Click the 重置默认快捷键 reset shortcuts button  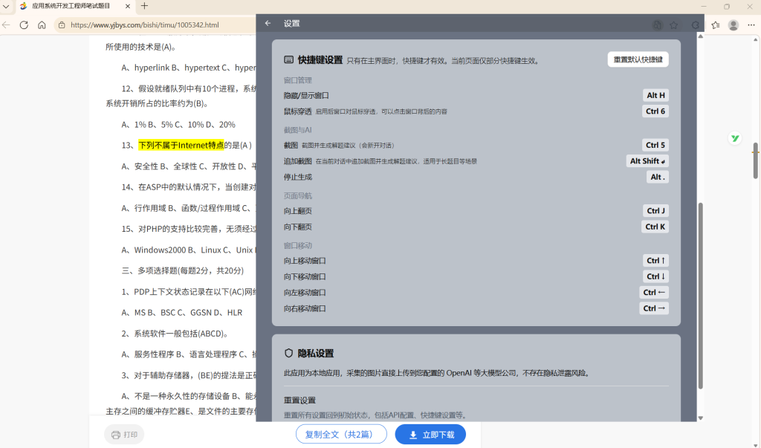click(637, 59)
